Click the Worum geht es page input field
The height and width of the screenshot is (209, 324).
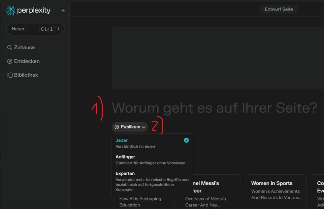[x=214, y=108]
